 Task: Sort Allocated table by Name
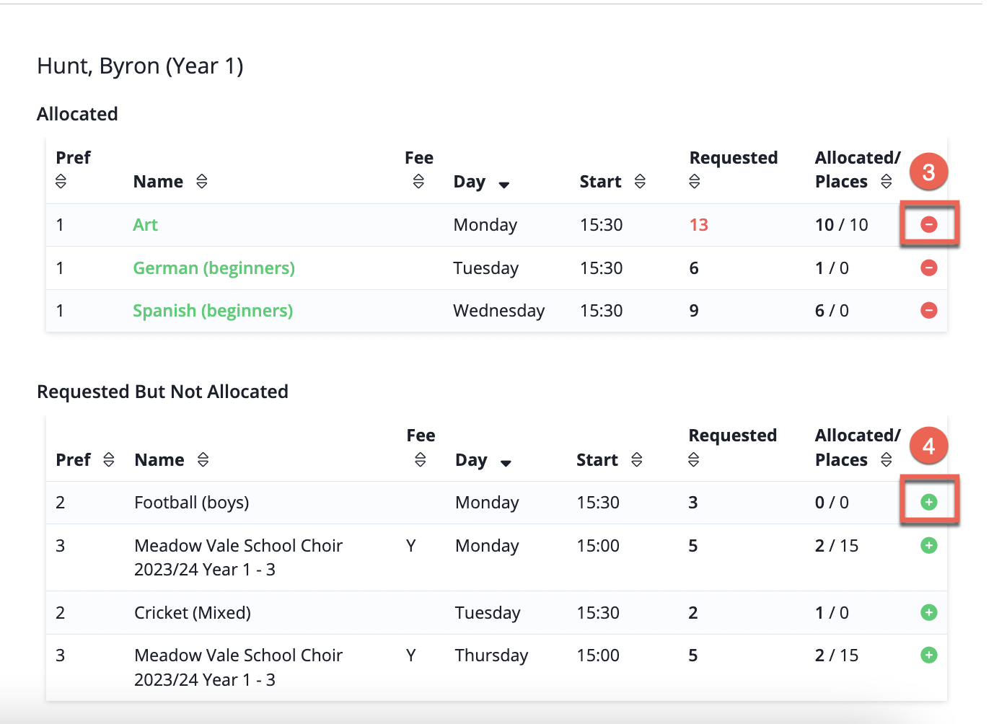202,181
